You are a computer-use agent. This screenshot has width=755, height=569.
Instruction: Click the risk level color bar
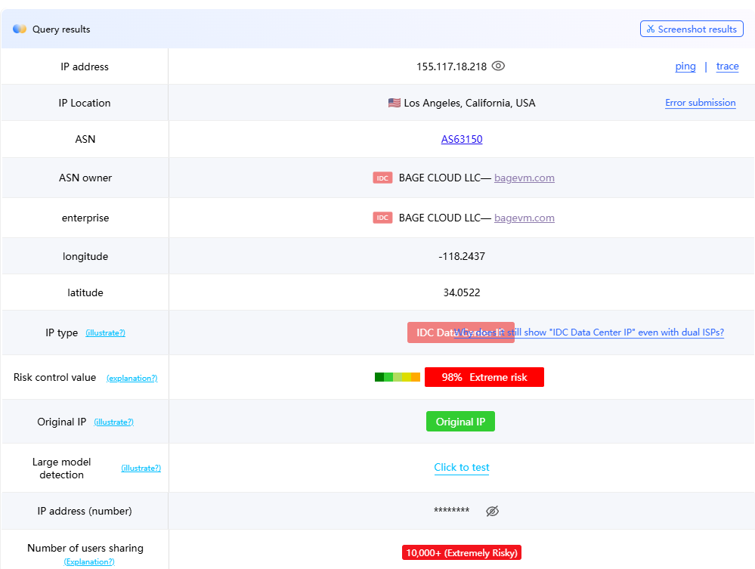coord(397,377)
